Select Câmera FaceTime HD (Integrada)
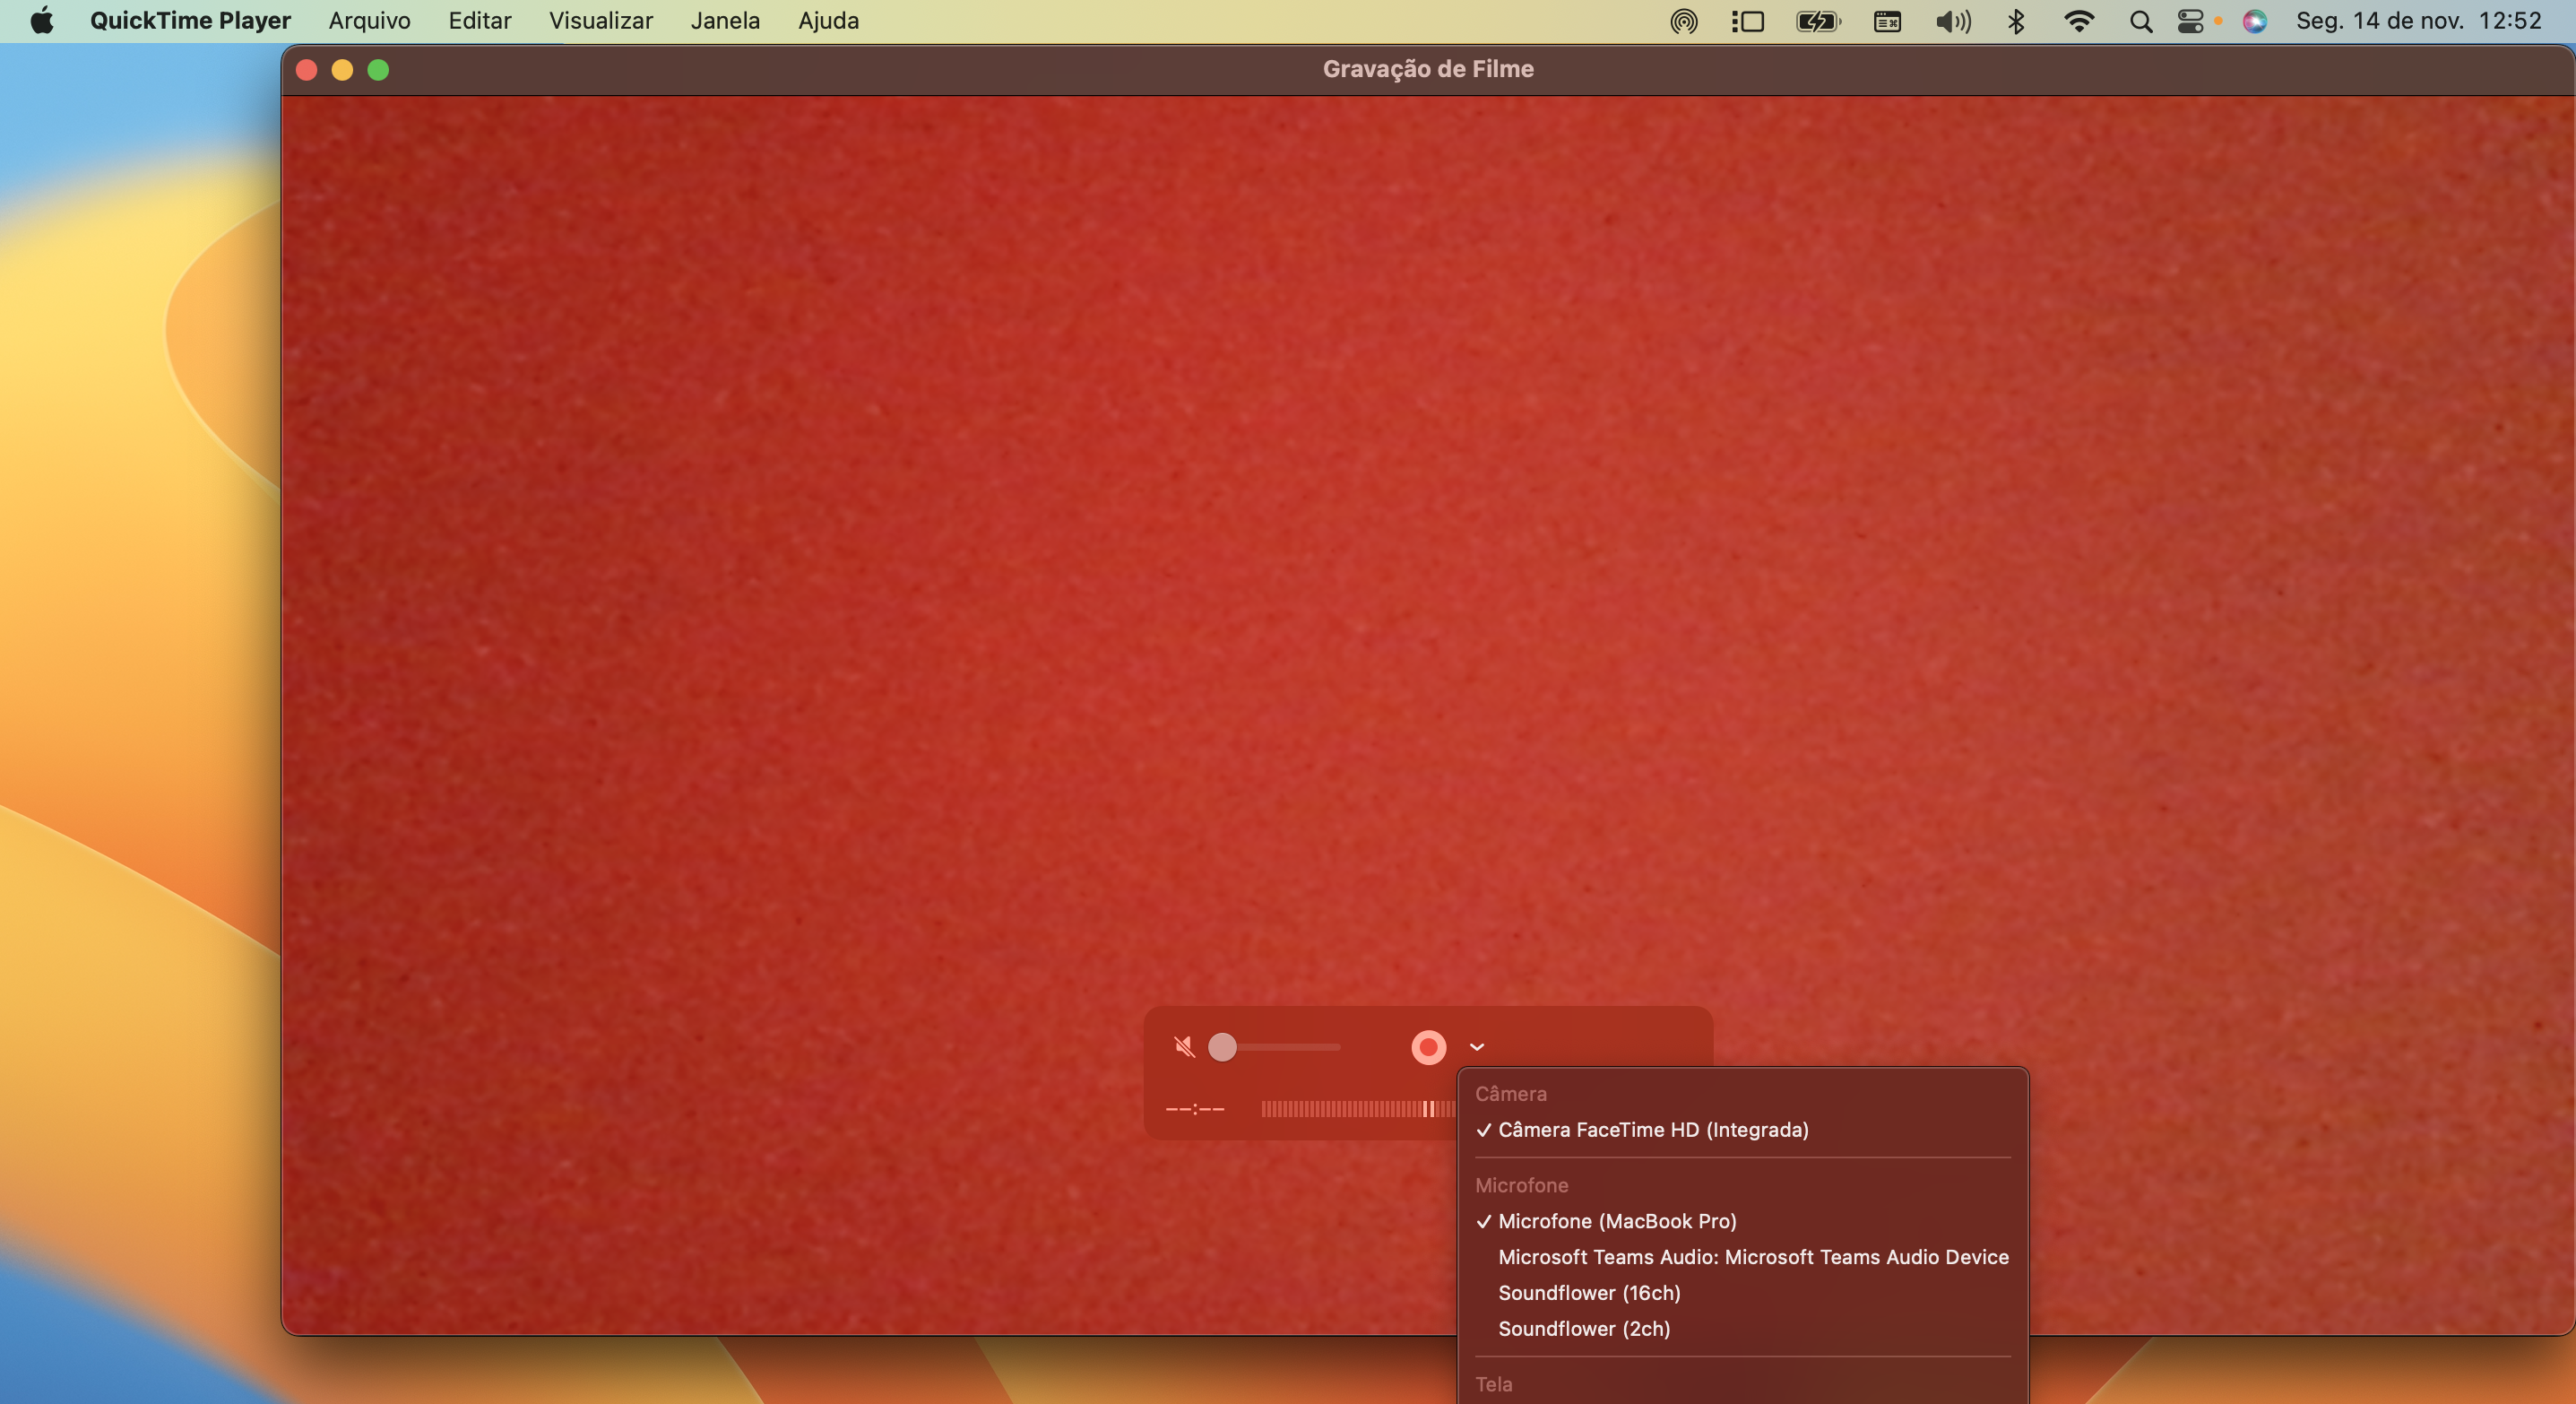This screenshot has width=2576, height=1404. point(1652,1130)
